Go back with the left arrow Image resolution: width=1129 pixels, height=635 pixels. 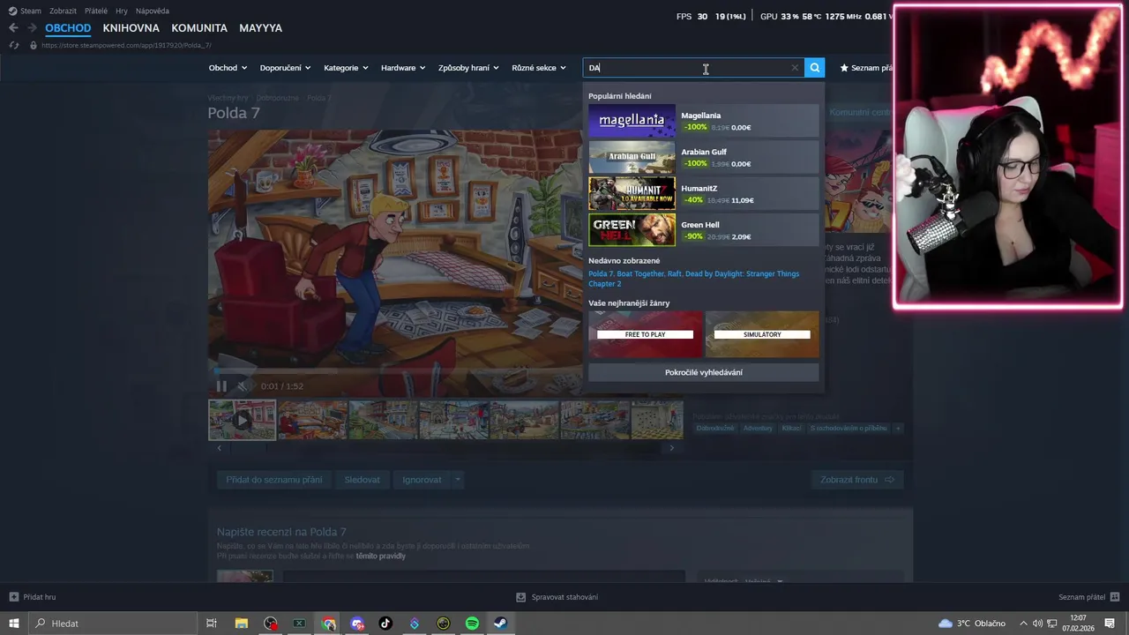(x=13, y=28)
